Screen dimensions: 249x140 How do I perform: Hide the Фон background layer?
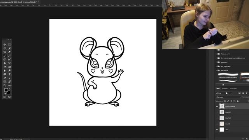(x=217, y=129)
